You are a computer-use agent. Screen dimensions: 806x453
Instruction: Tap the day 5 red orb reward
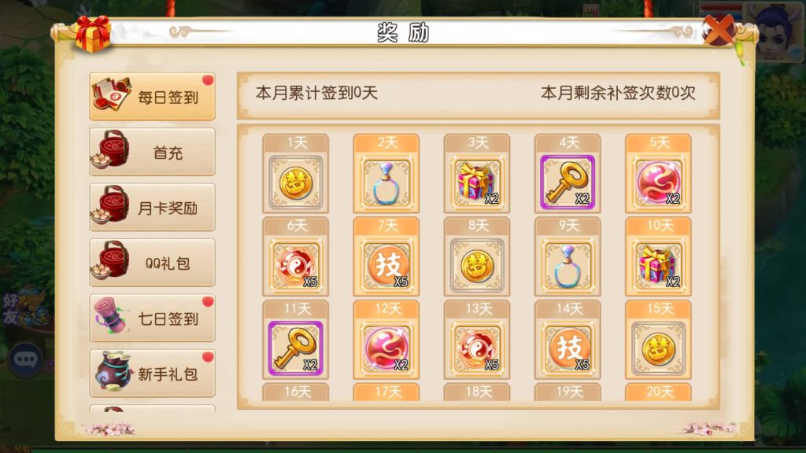pos(658,182)
